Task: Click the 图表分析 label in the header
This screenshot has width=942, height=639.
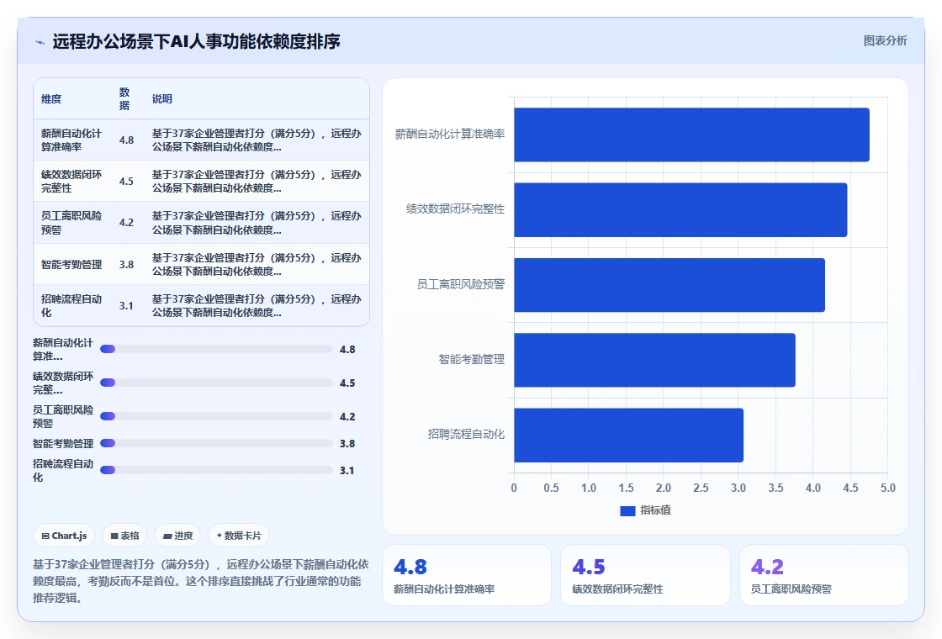Action: coord(885,41)
